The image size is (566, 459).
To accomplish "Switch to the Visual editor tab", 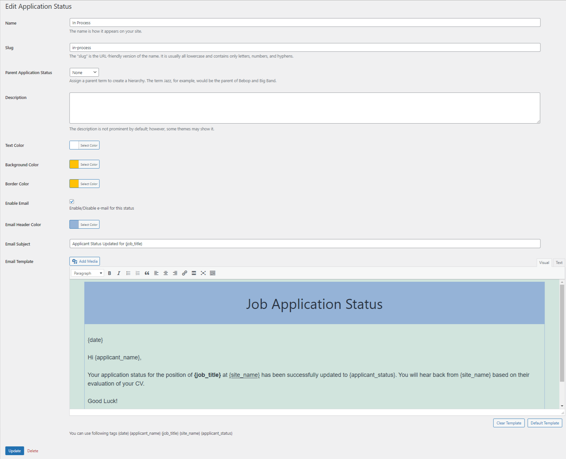I will (x=544, y=262).
